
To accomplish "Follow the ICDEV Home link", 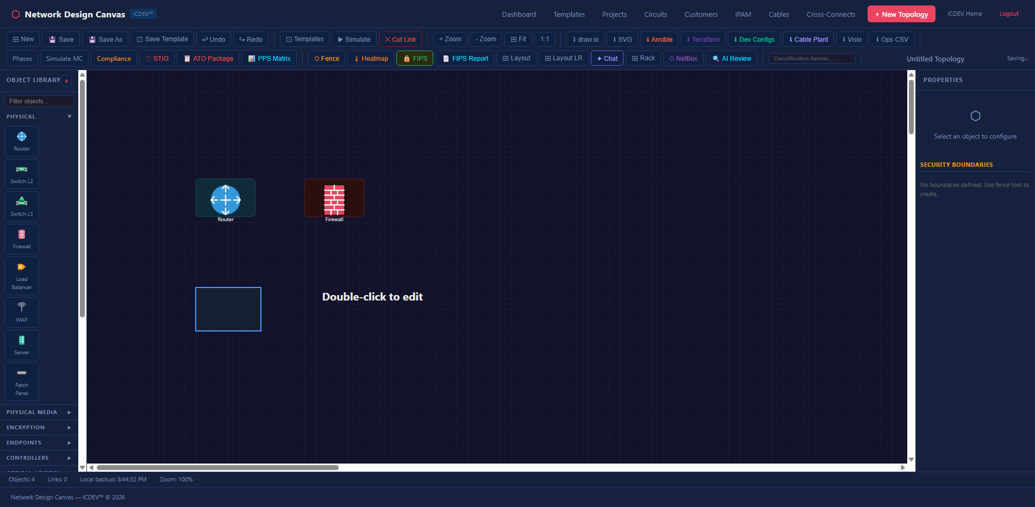I will pyautogui.click(x=965, y=14).
